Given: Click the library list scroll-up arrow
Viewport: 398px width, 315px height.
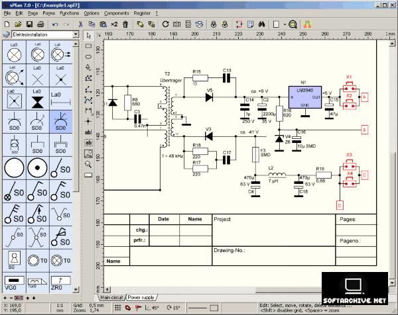Looking at the screenshot, I should [x=76, y=44].
